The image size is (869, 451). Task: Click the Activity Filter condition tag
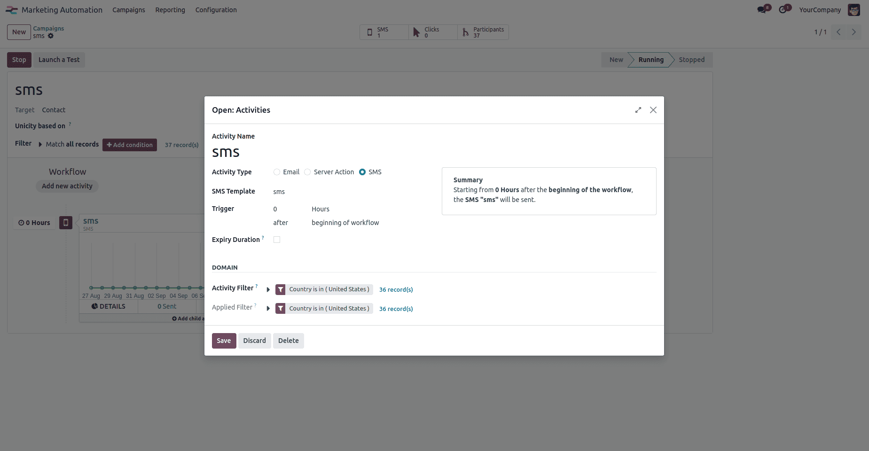point(329,289)
